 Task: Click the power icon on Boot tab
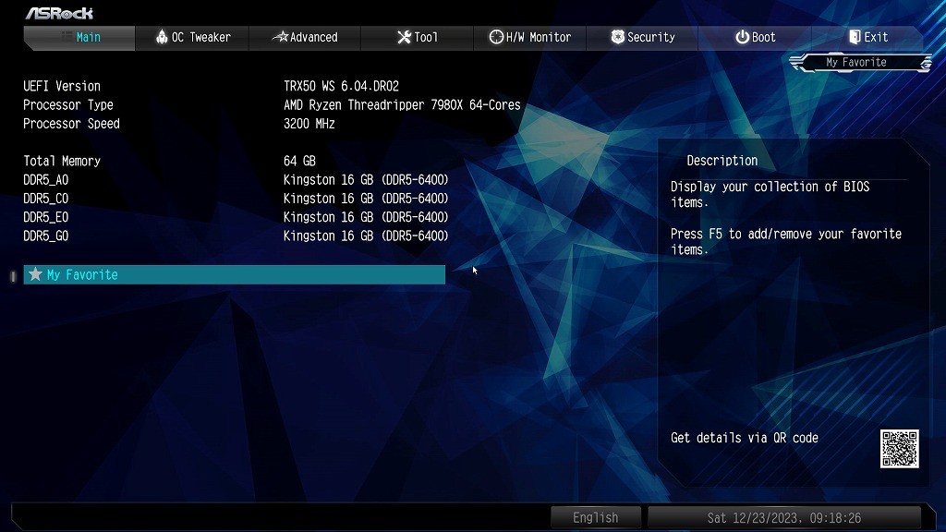click(742, 37)
